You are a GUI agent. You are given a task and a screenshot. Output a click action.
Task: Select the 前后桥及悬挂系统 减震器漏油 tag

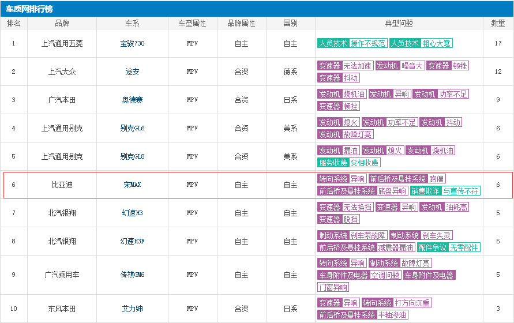click(366, 247)
